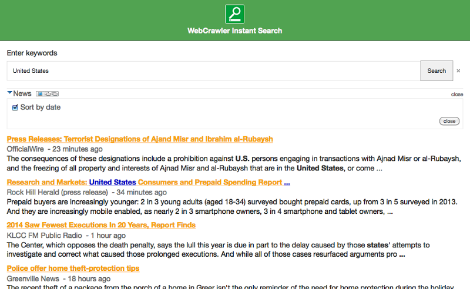Click 'KLCC FM Public Radio - 1 hour ago' text
Screen dimensions: 470x289
pyautogui.click(x=66, y=236)
